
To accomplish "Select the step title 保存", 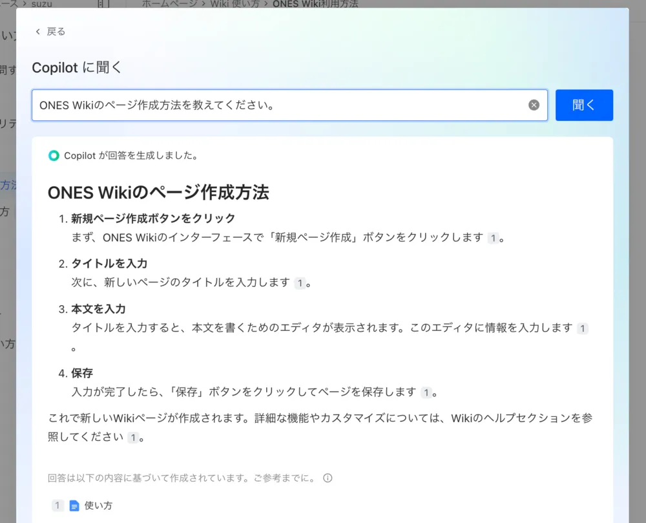I will tap(82, 374).
